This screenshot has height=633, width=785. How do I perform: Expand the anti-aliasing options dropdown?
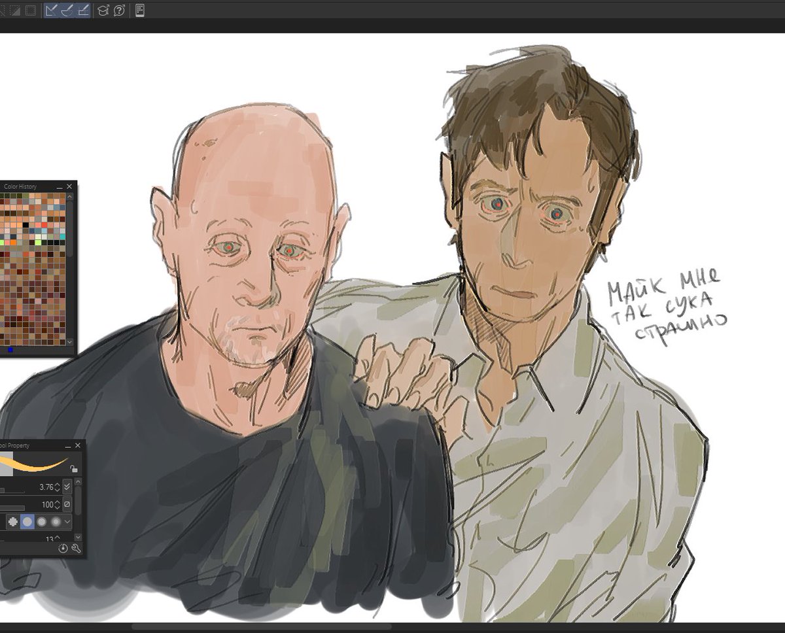[67, 522]
